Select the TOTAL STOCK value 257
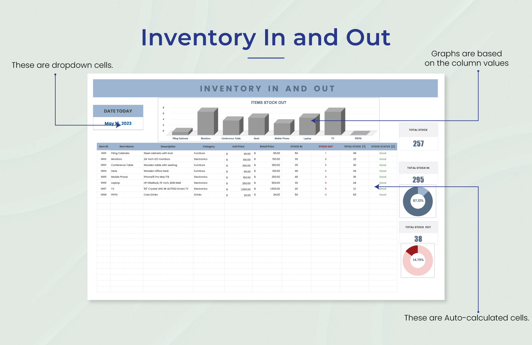Viewport: 532px width, 345px height. click(418, 144)
